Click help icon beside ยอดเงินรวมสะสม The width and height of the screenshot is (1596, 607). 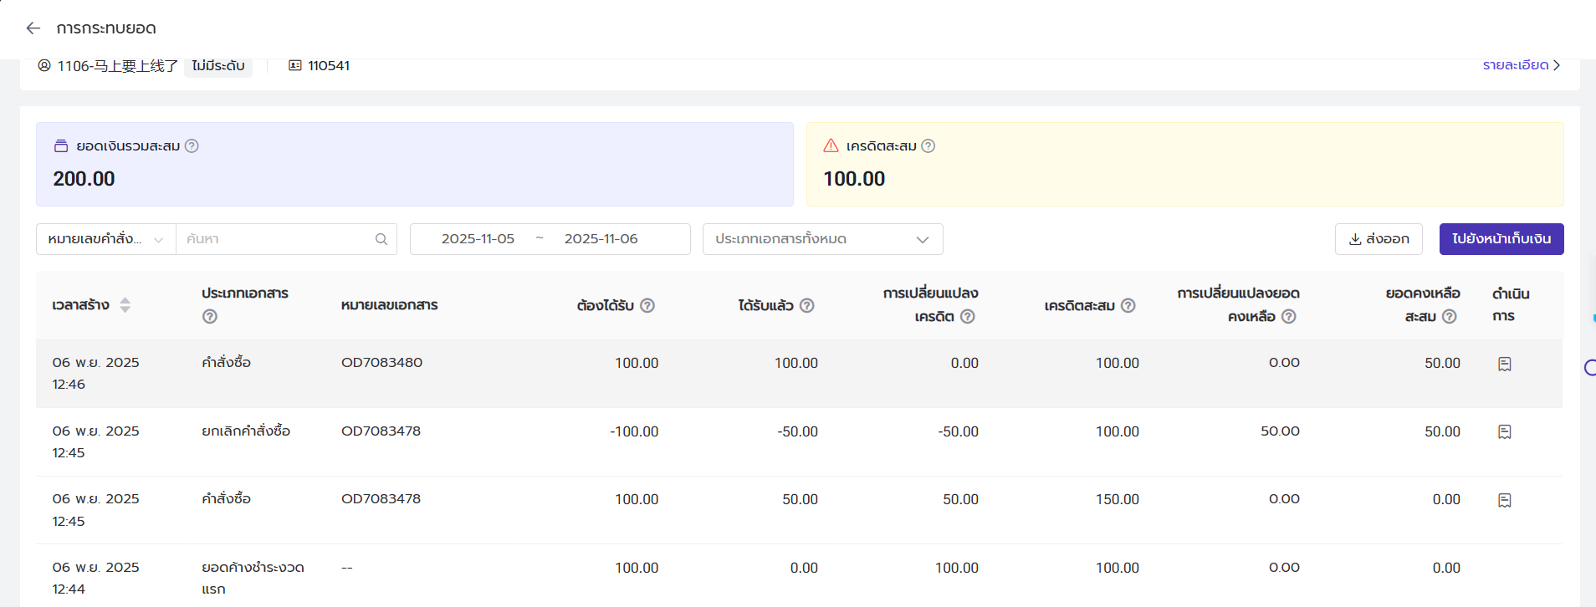click(192, 146)
